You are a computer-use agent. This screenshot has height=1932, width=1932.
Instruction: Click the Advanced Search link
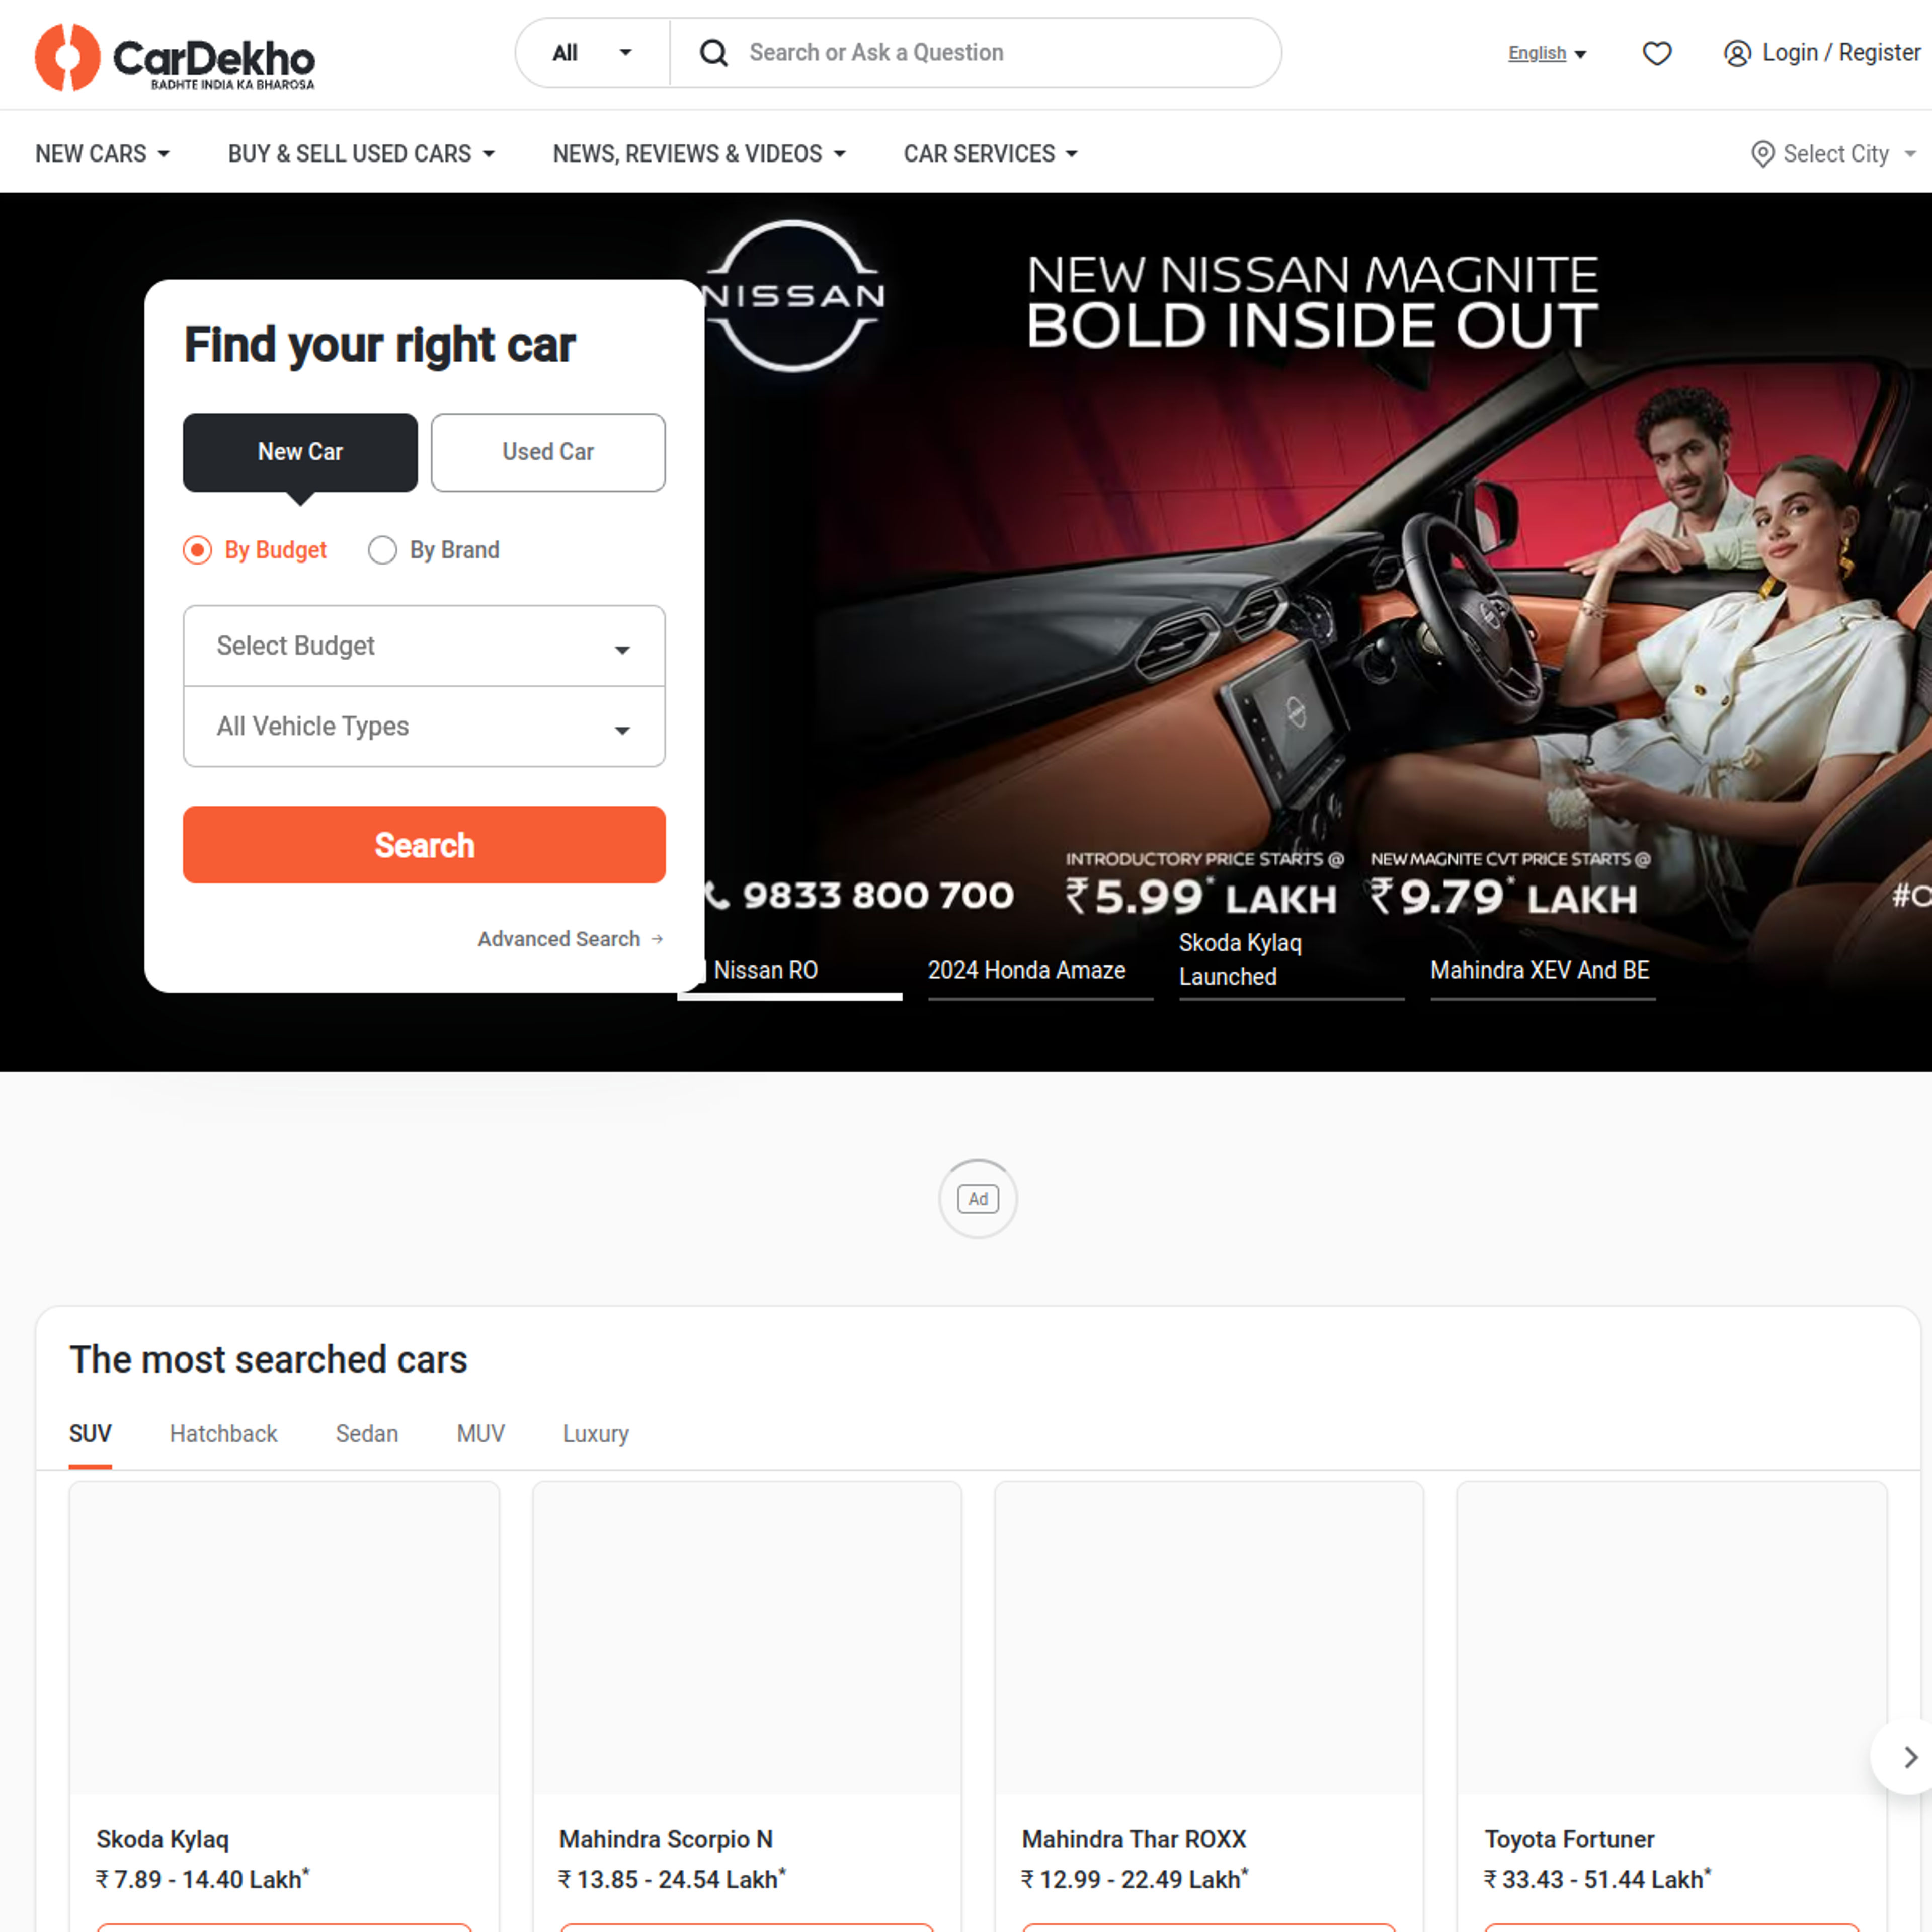(559, 938)
